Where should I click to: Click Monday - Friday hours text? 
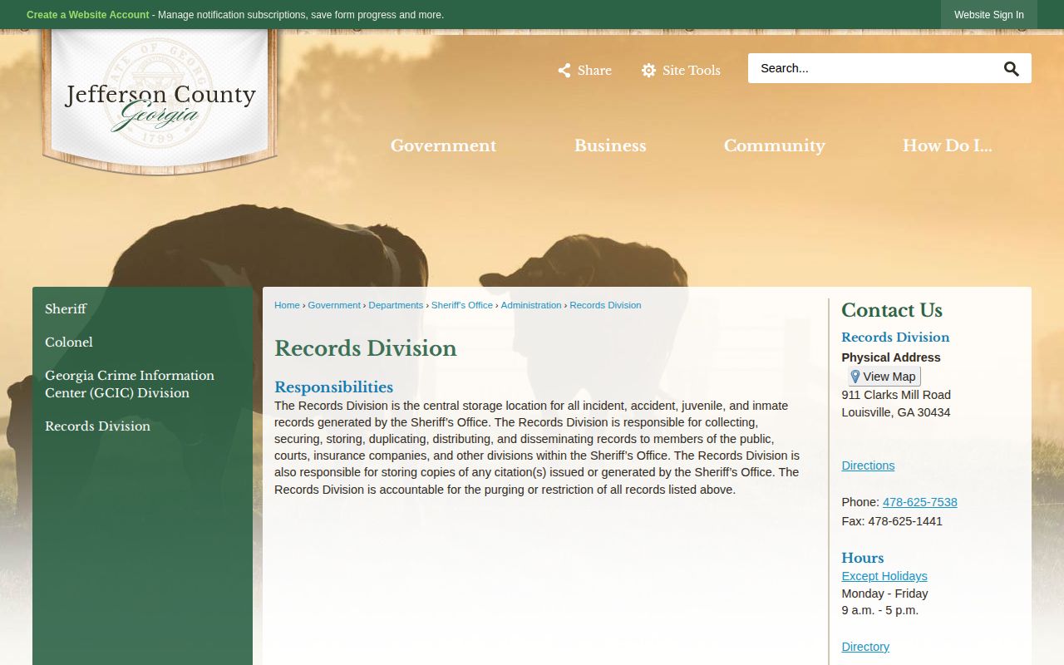tap(884, 594)
